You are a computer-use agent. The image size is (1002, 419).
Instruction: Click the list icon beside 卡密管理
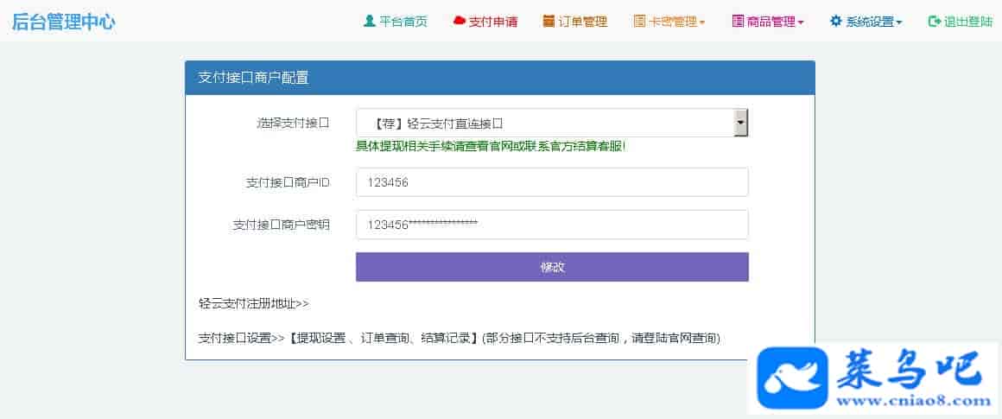[x=639, y=22]
